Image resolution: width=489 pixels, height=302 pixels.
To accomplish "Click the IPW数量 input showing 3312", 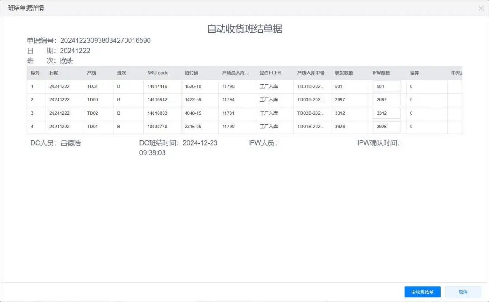I will click(387, 113).
